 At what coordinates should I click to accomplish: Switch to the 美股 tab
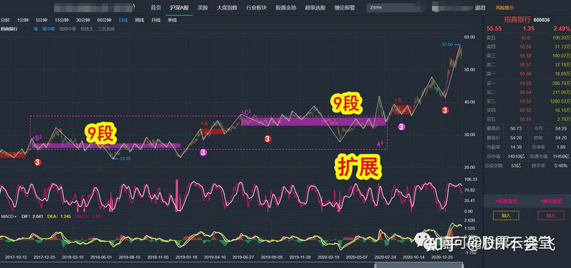click(203, 7)
